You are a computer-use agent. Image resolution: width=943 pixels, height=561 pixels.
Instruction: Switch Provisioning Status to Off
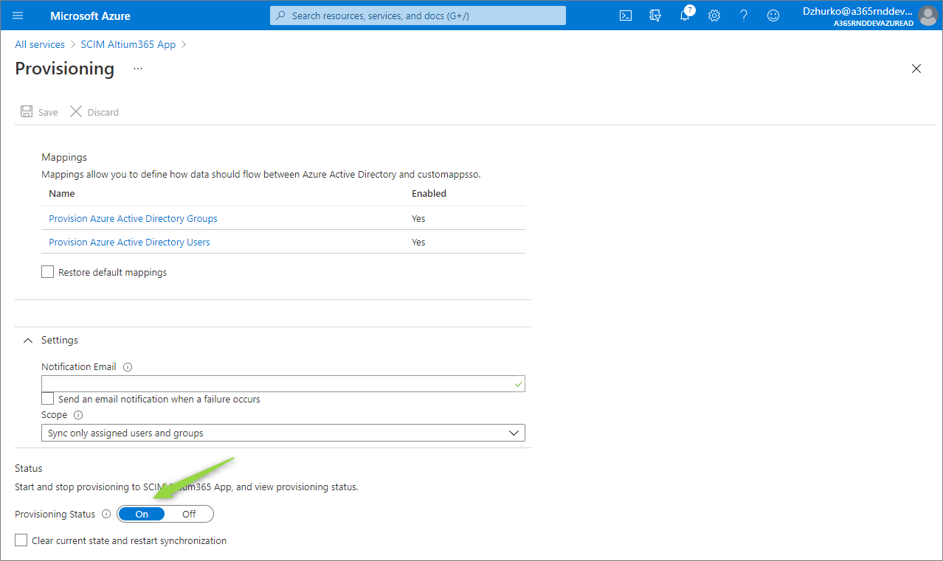(189, 514)
